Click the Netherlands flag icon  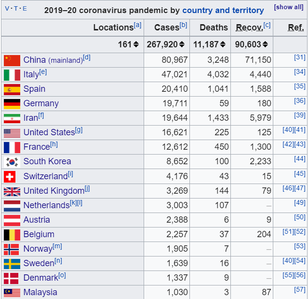pyautogui.click(x=12, y=206)
